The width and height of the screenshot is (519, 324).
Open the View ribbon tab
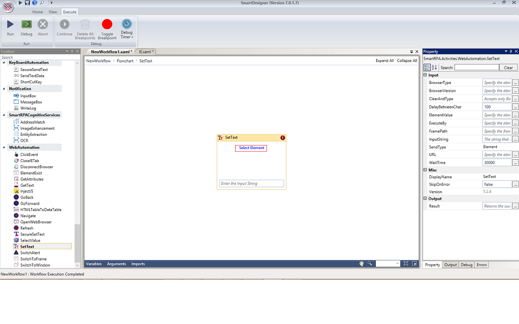pos(53,12)
